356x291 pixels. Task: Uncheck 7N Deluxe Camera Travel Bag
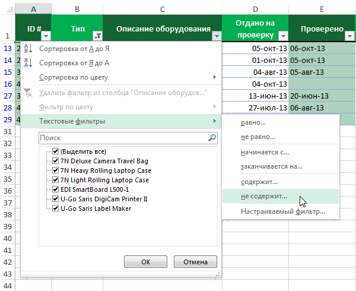(55, 161)
